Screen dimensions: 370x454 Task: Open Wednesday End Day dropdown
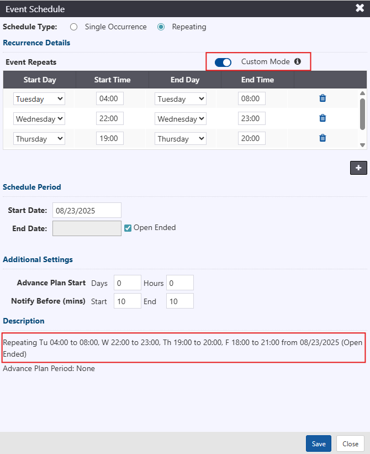click(x=181, y=119)
